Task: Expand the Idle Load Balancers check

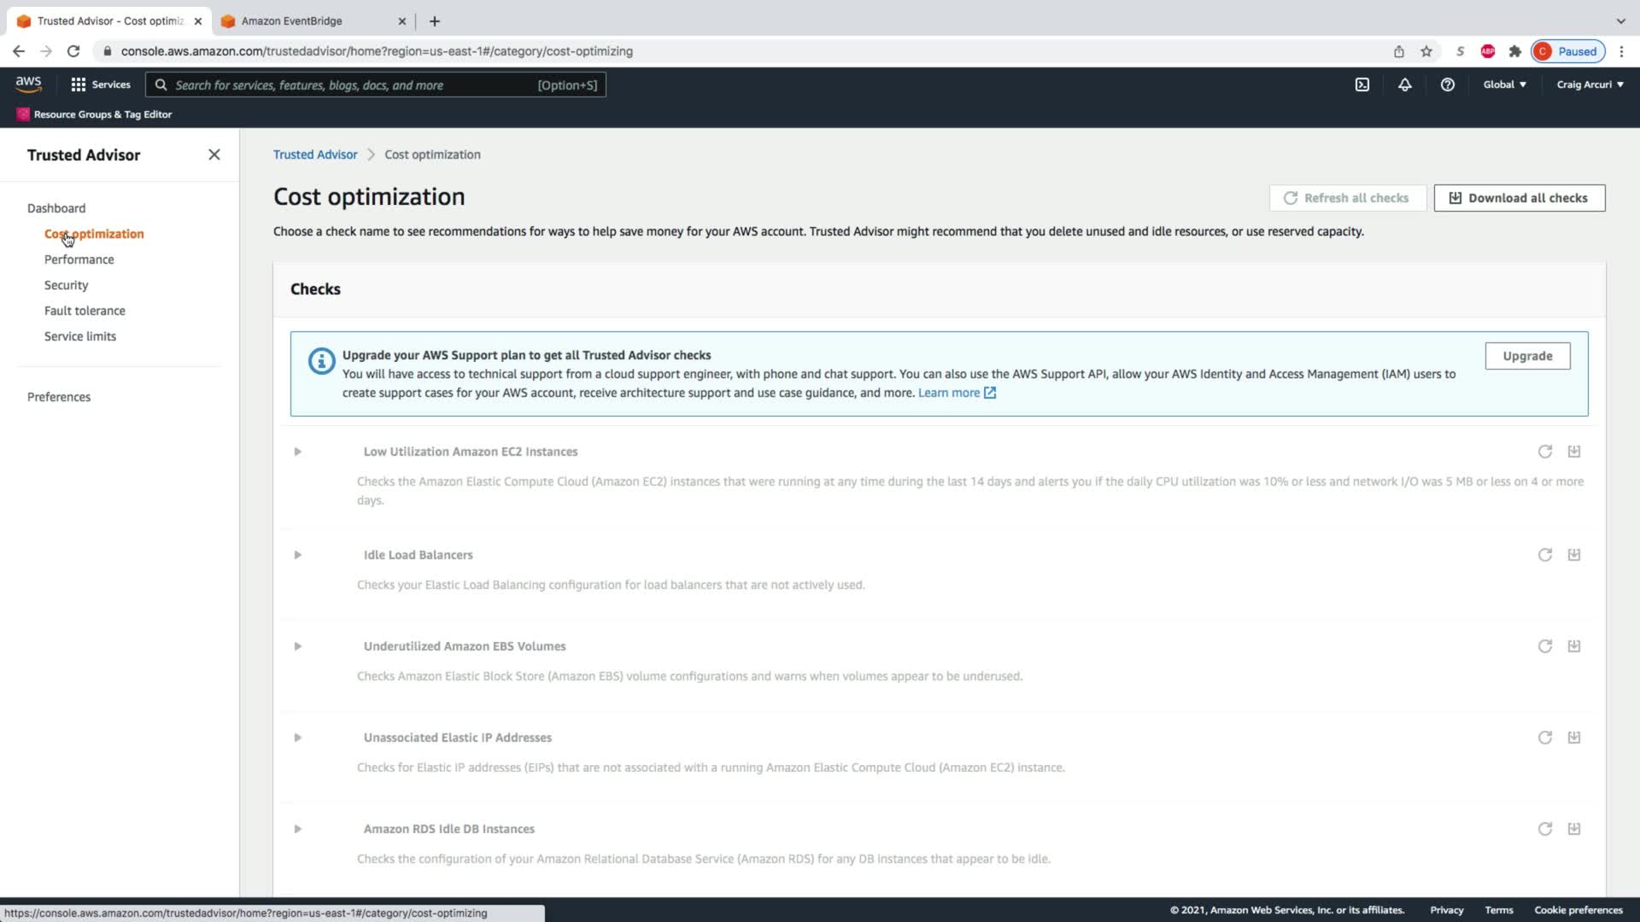Action: coord(297,555)
